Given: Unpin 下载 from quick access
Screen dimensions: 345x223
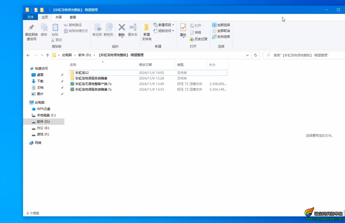Looking at the screenshot, I should tap(62, 81).
